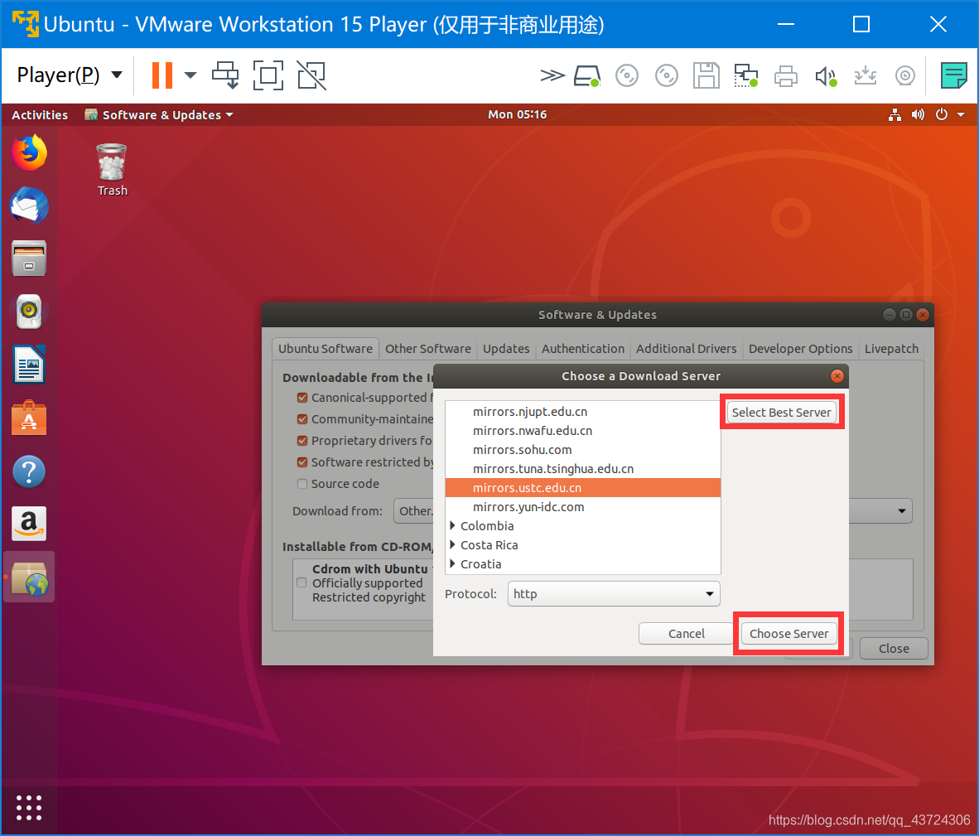Switch to the Ubuntu Software tab
The height and width of the screenshot is (836, 979).
326,348
